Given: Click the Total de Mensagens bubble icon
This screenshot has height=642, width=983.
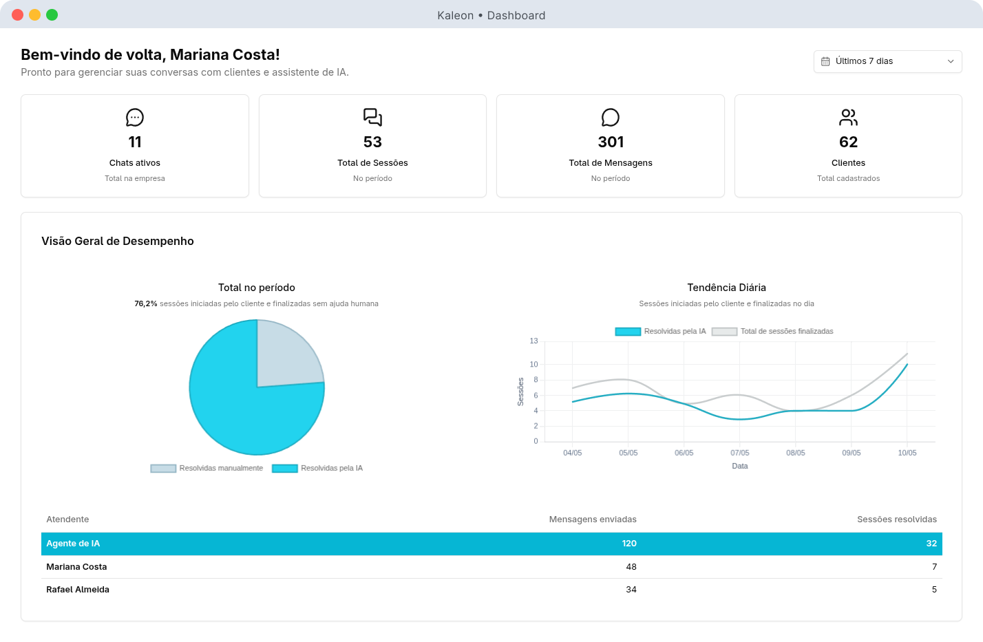Looking at the screenshot, I should coord(611,118).
